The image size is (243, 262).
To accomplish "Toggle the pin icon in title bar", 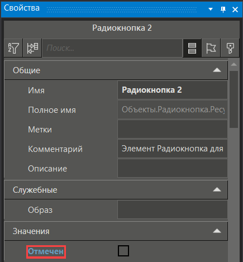I will [223, 9].
